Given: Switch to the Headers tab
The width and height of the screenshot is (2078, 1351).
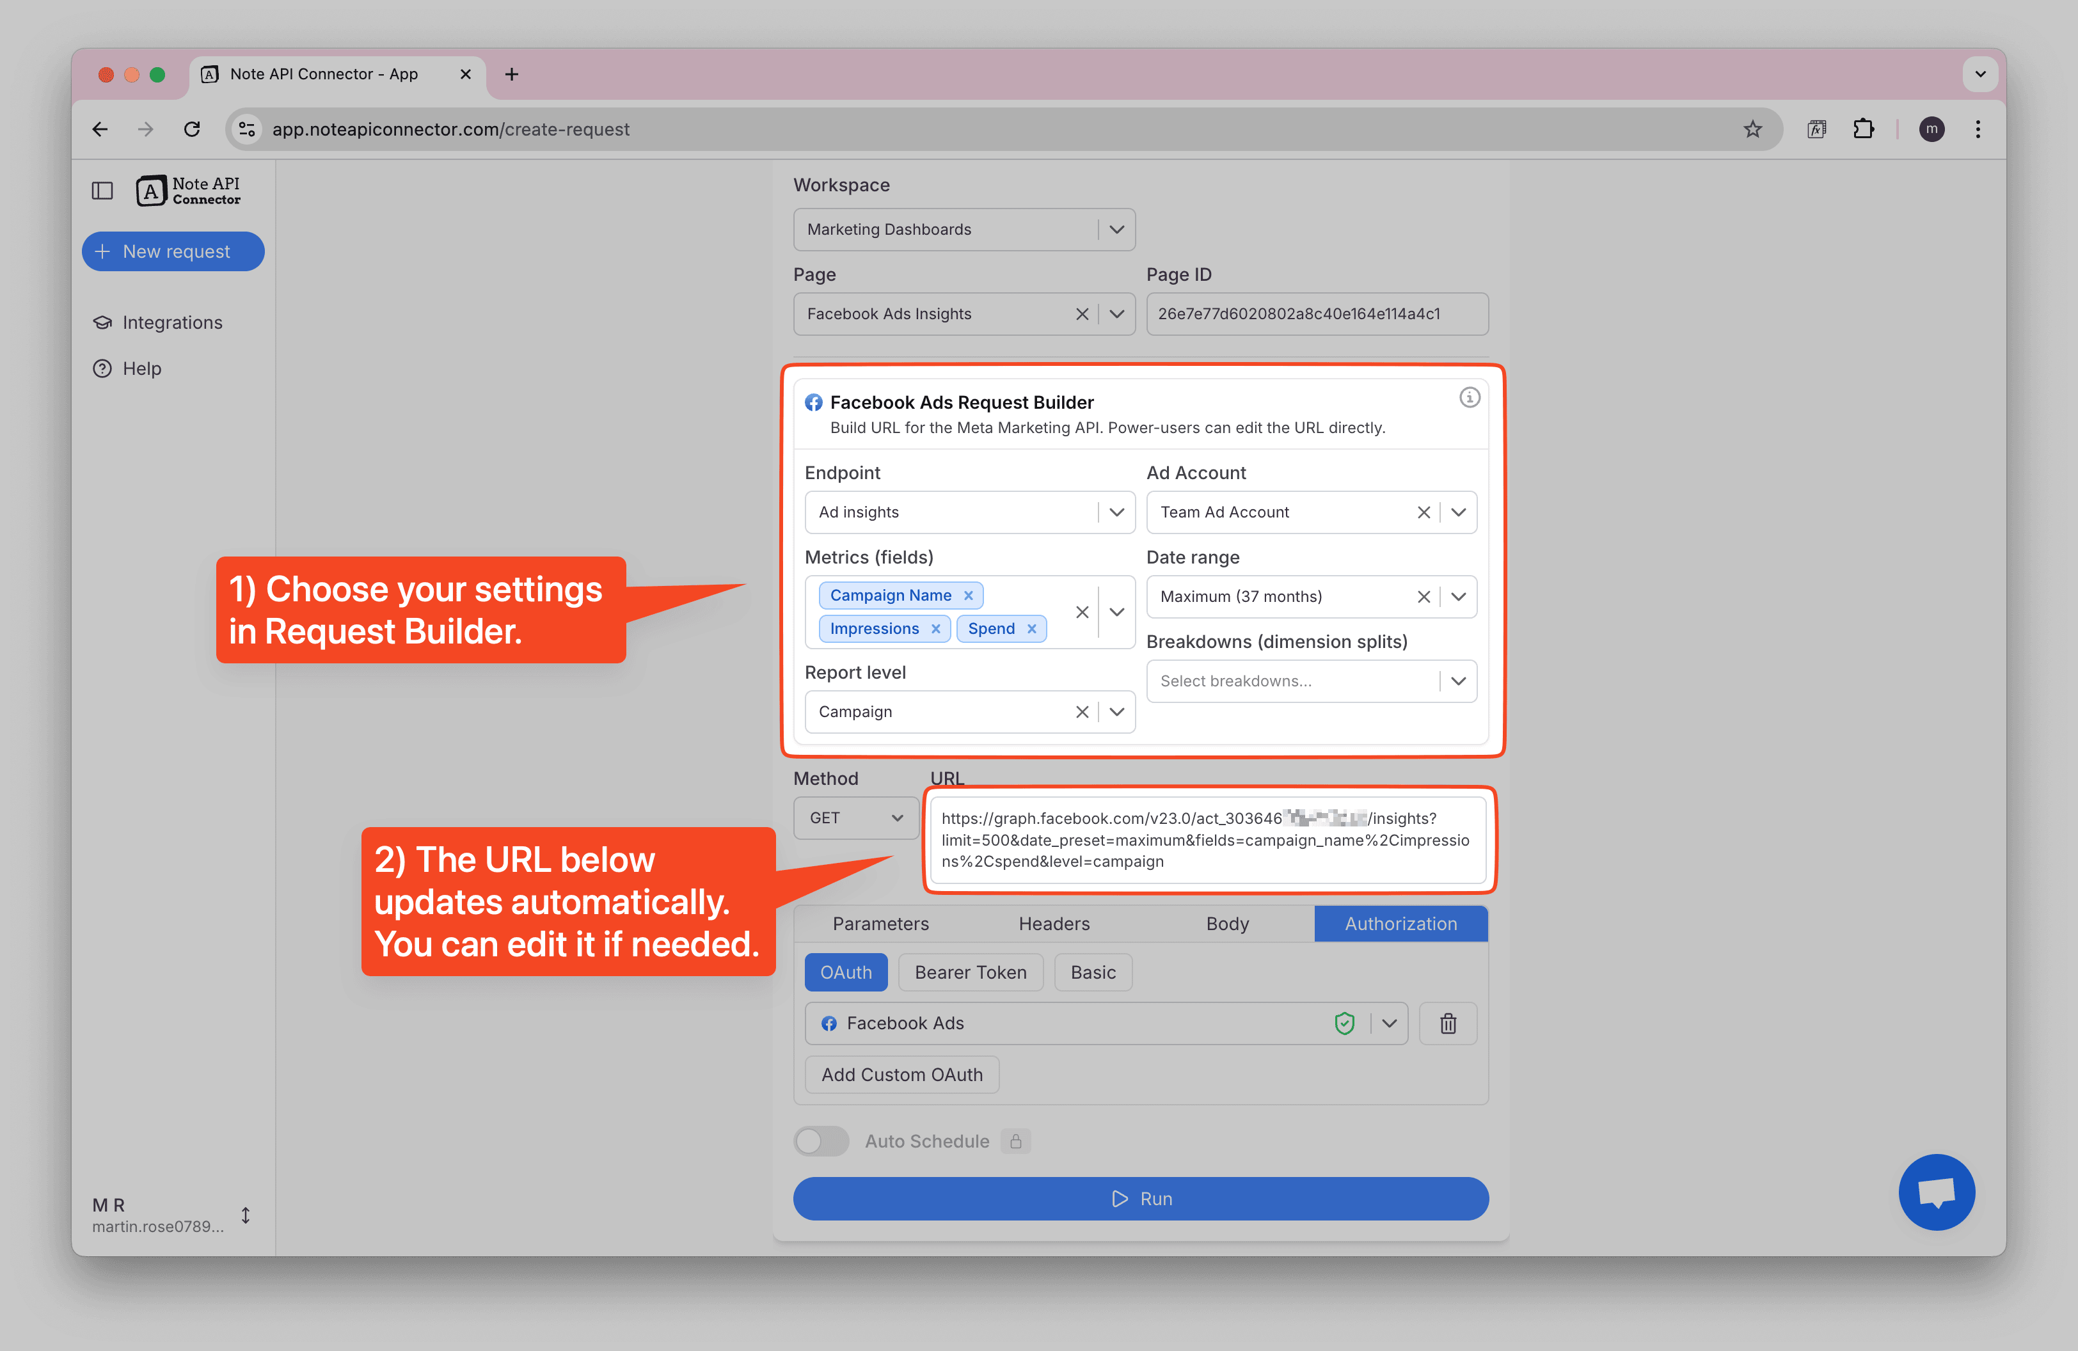Looking at the screenshot, I should click(x=1053, y=923).
